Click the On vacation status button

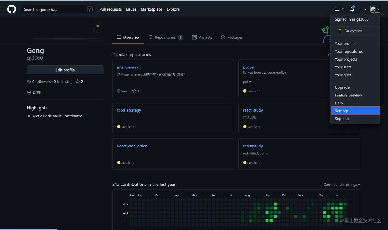pos(355,31)
